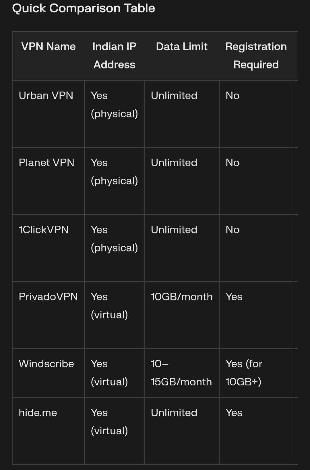This screenshot has height=470, width=310.
Task: Tap the VPN Name column header
Action: pos(49,47)
